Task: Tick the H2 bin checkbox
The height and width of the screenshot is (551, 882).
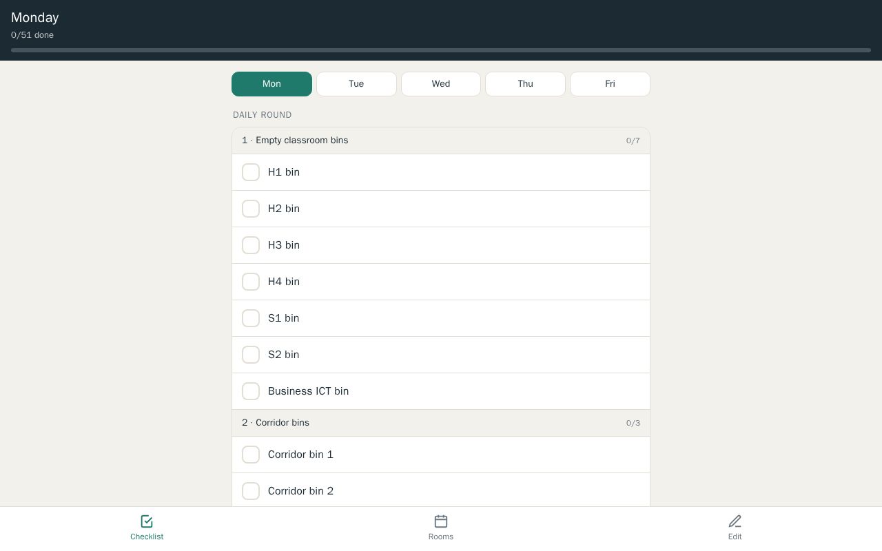Action: (251, 209)
